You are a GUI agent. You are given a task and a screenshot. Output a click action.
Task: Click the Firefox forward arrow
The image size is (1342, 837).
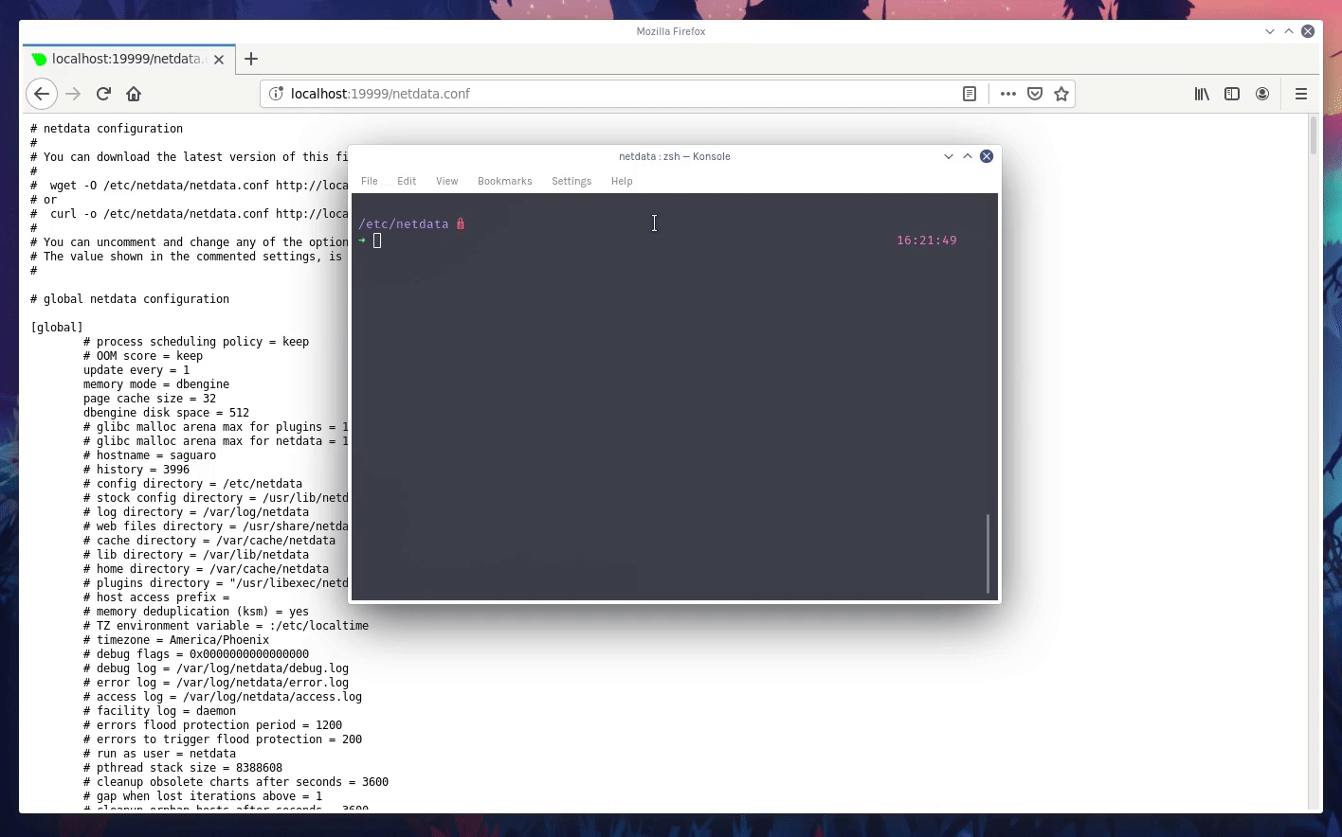[x=73, y=94]
